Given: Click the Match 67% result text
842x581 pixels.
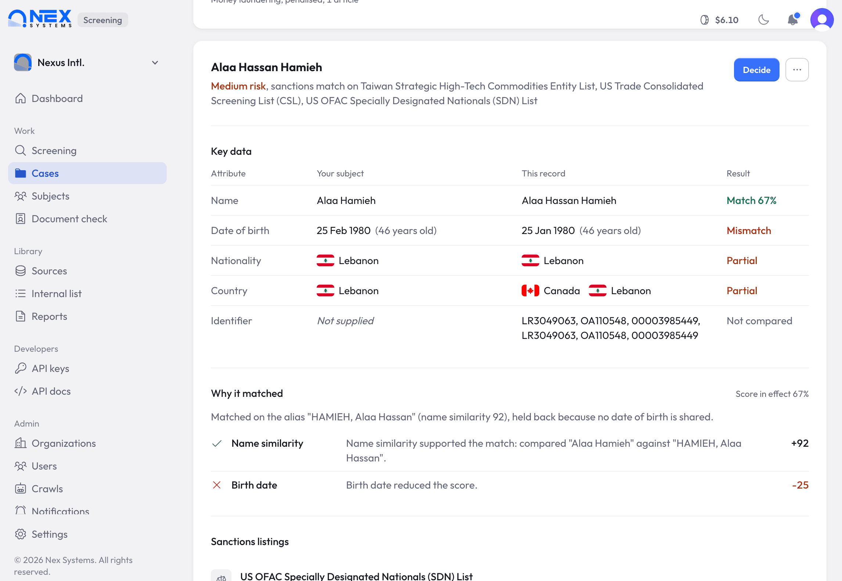Looking at the screenshot, I should pyautogui.click(x=751, y=200).
